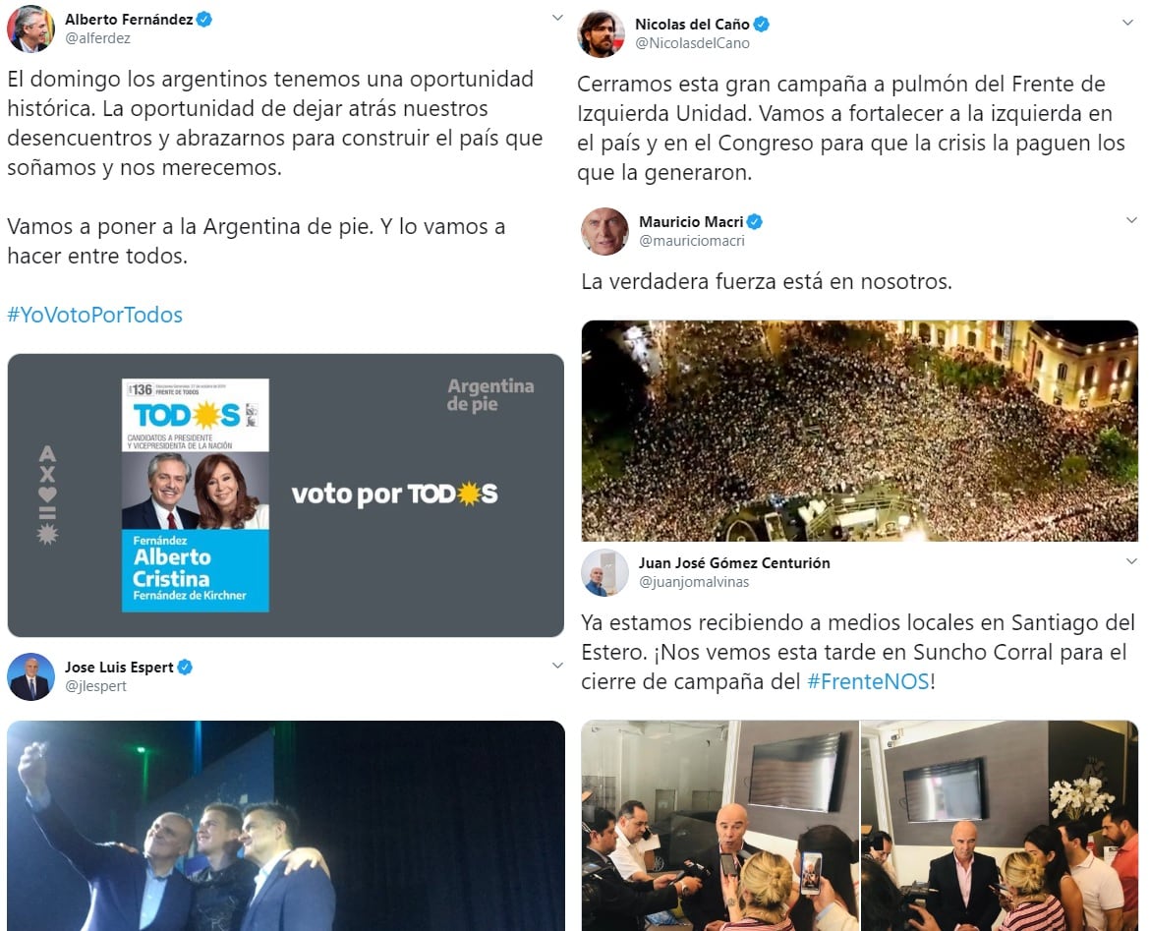View Macri's aerial crowd photo
The image size is (1149, 931).
coord(860,431)
